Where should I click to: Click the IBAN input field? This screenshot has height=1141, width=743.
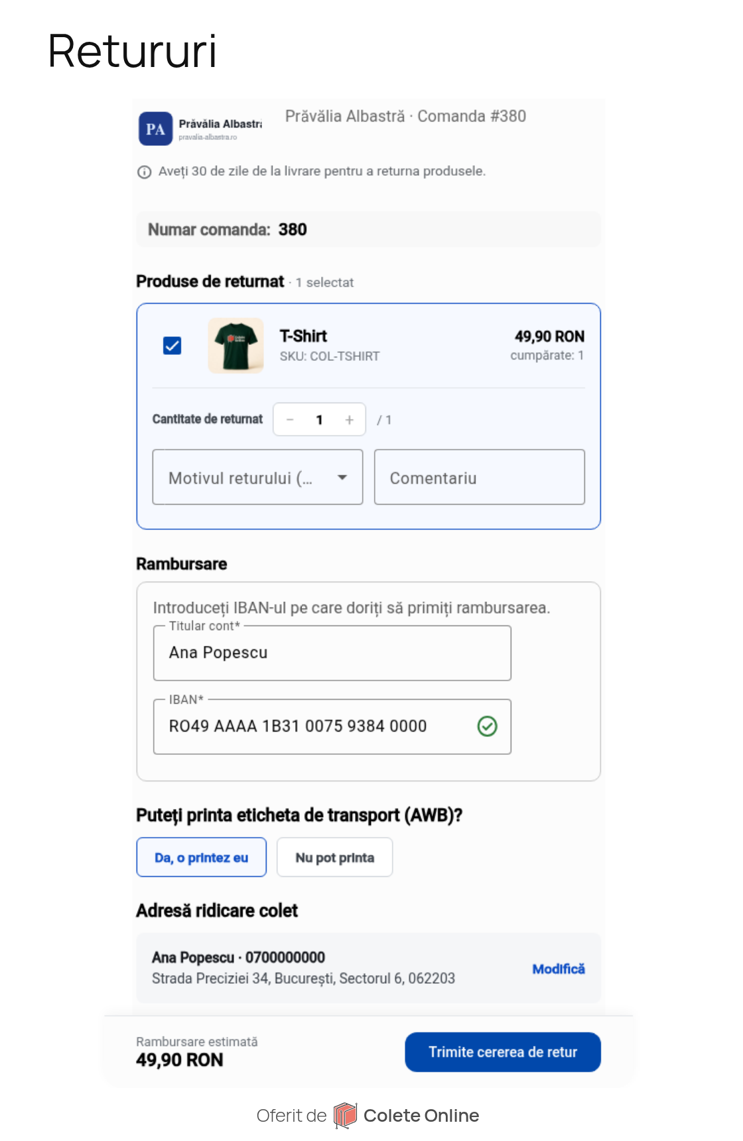(x=332, y=726)
